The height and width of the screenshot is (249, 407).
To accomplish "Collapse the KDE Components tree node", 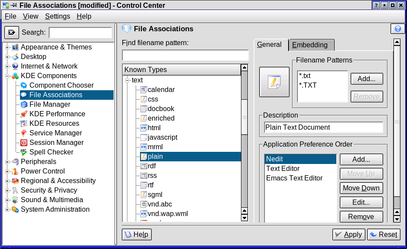I will coord(7,76).
